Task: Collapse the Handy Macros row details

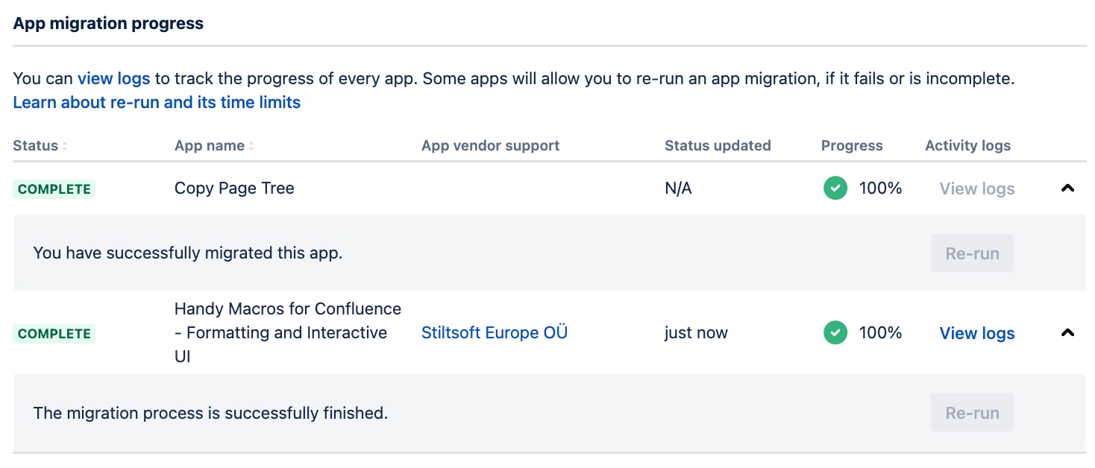Action: [1067, 333]
